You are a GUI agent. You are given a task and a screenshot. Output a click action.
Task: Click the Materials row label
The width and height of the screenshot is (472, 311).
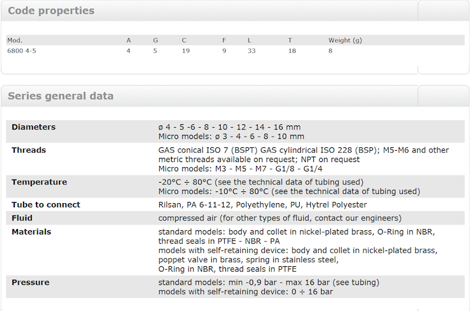point(31,231)
